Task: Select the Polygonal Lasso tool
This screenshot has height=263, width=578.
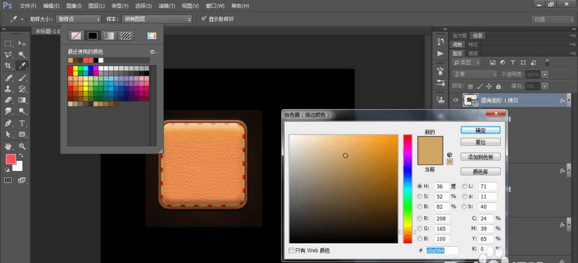Action: (x=8, y=54)
